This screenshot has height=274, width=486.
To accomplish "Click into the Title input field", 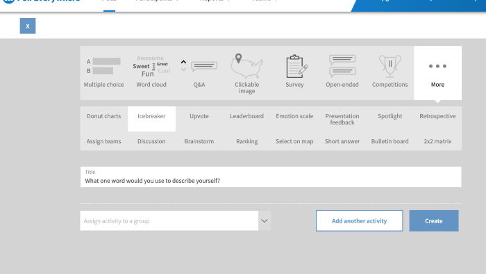I will [x=271, y=177].
